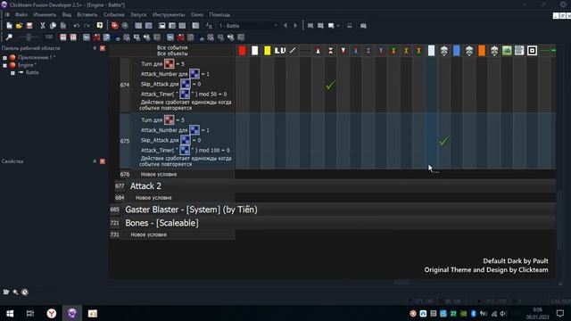The image size is (571, 321).
Task: Go to previous frame arrow
Action: tap(285, 26)
